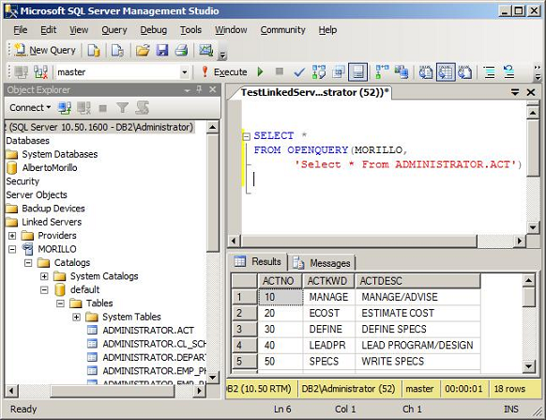Viewport: 546px width, 420px height.
Task: Click the green Debug play arrow
Action: (260, 72)
